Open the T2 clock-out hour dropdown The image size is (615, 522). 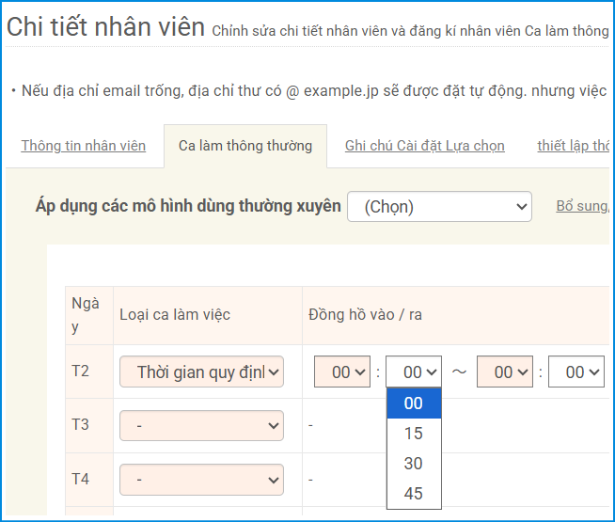504,372
